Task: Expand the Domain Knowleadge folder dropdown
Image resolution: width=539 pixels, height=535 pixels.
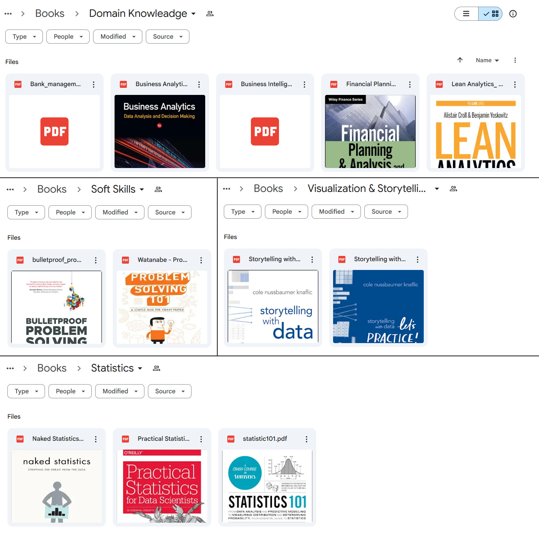Action: pyautogui.click(x=193, y=14)
